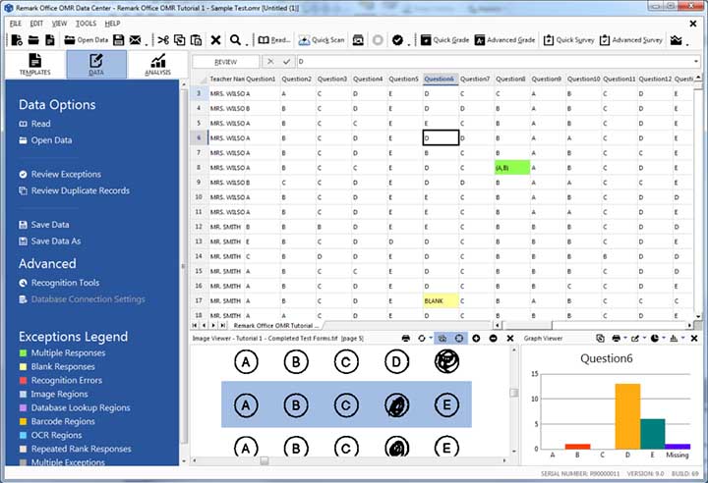Open the HELP menu
Viewport: 708px width, 483px height.
[x=112, y=24]
